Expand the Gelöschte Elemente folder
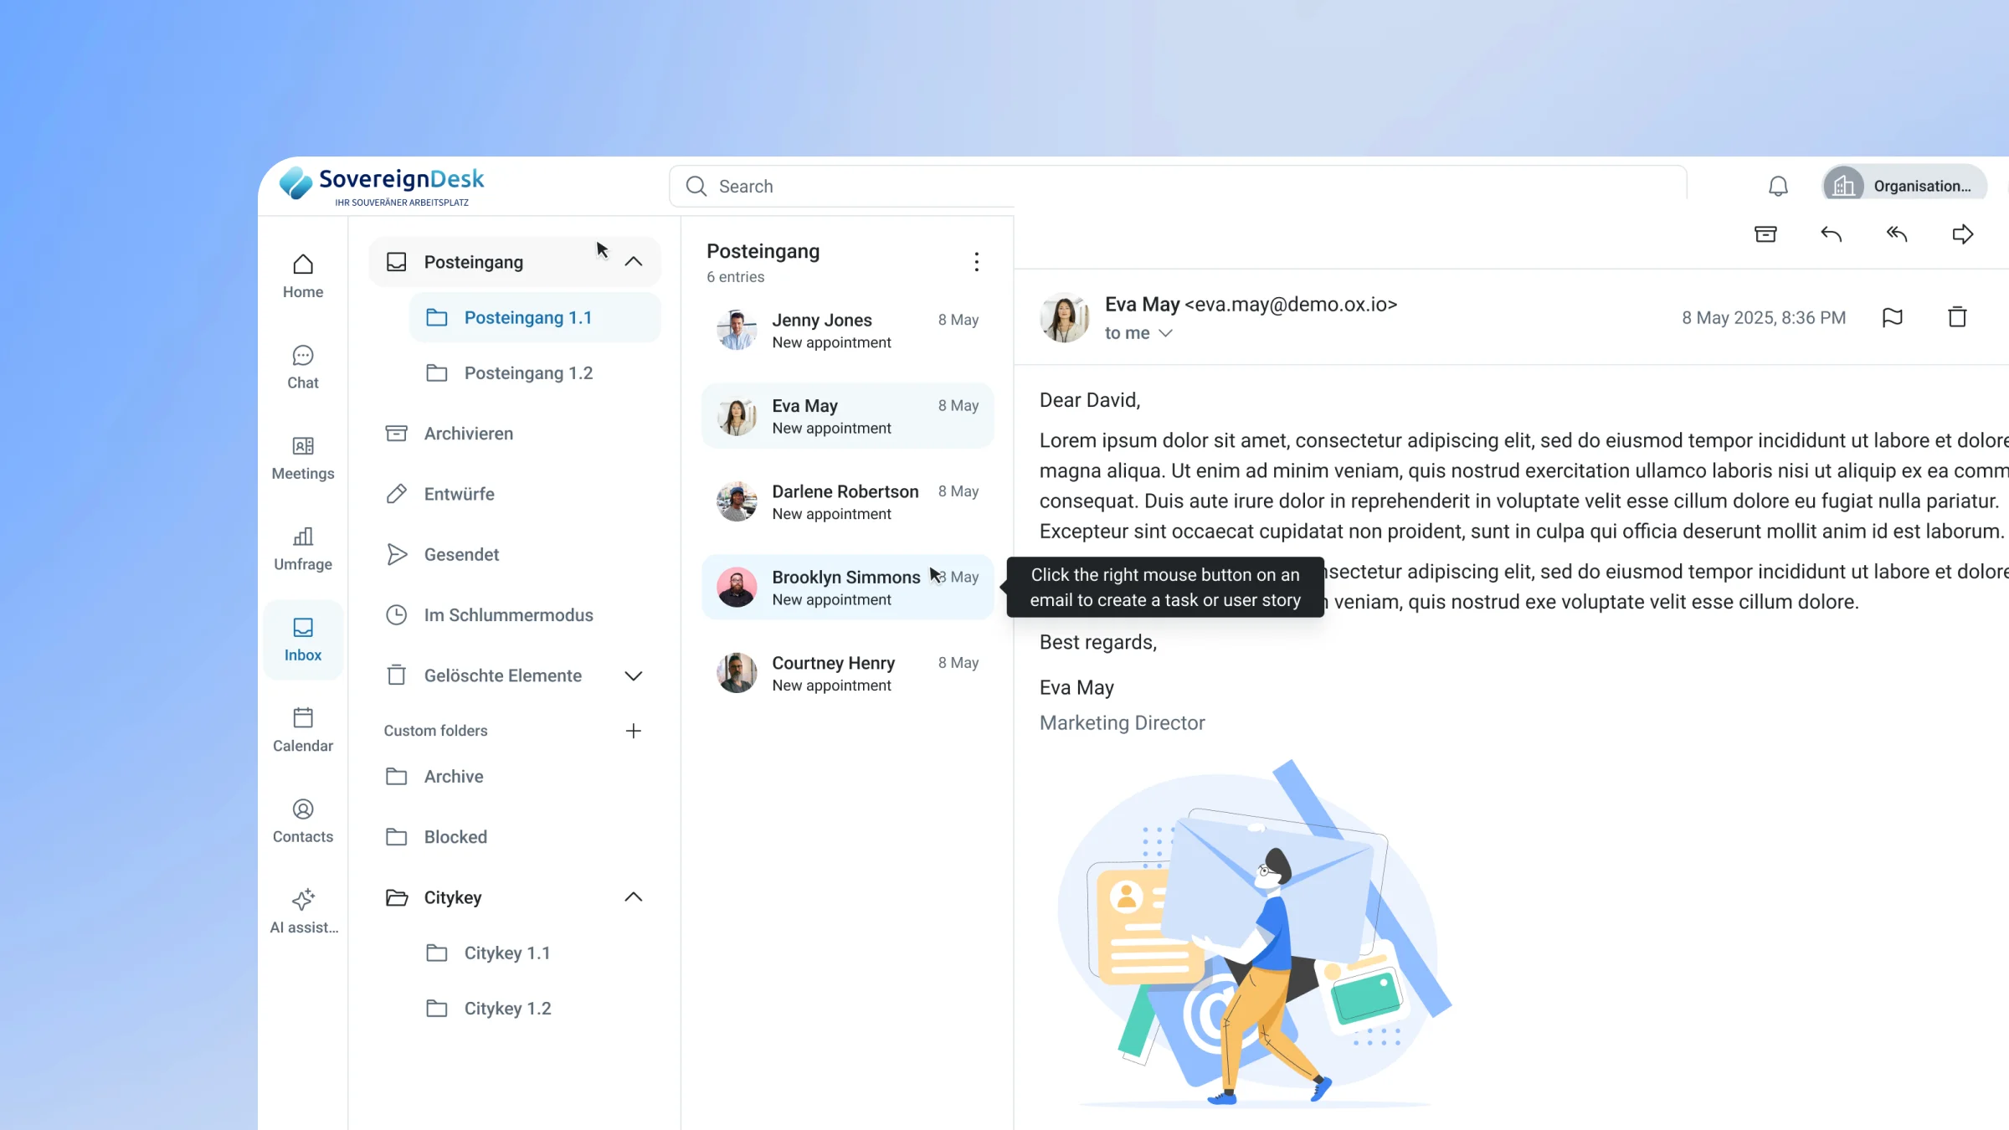This screenshot has width=2009, height=1130. (634, 675)
